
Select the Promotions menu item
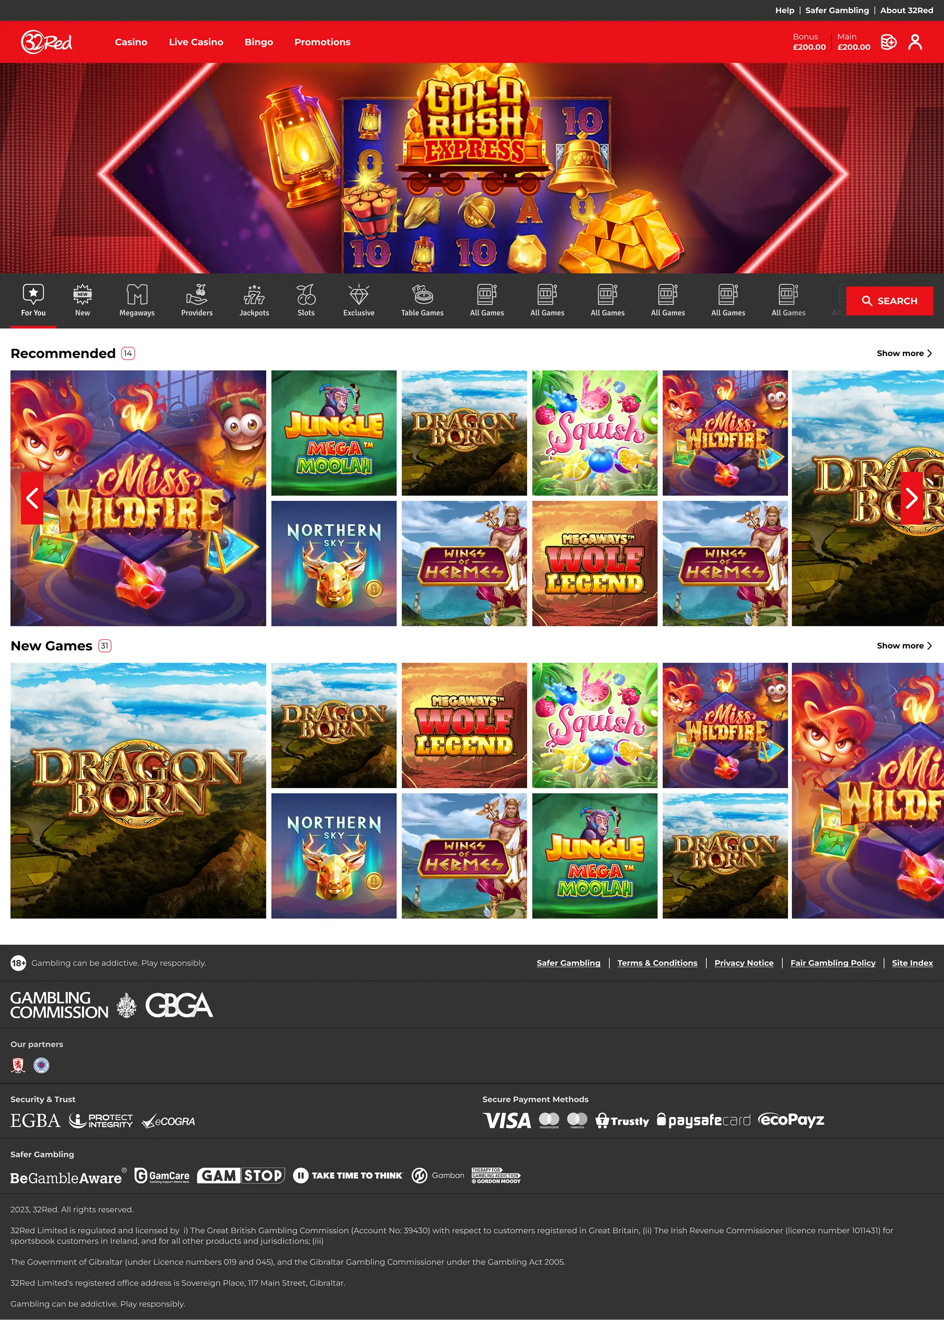322,42
